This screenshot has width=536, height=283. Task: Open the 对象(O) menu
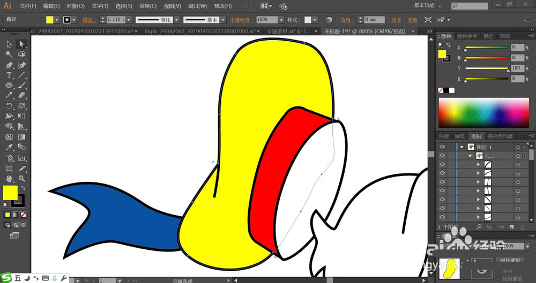pos(76,6)
